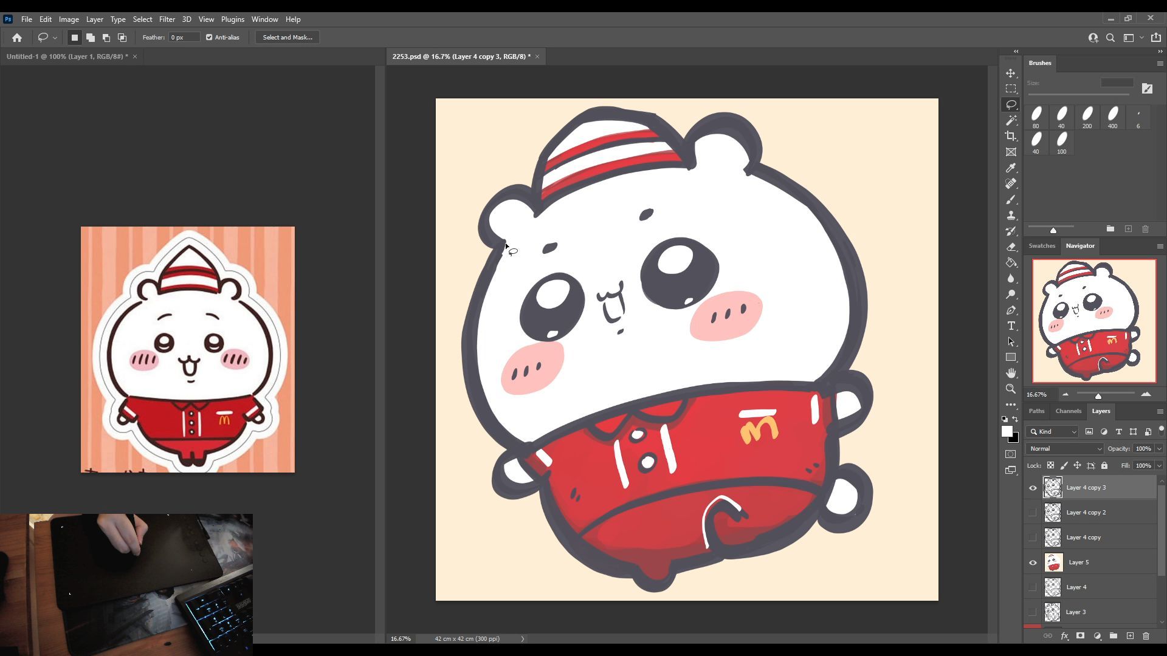This screenshot has height=656, width=1167.
Task: Open the Fill dropdown arrow
Action: click(1159, 466)
